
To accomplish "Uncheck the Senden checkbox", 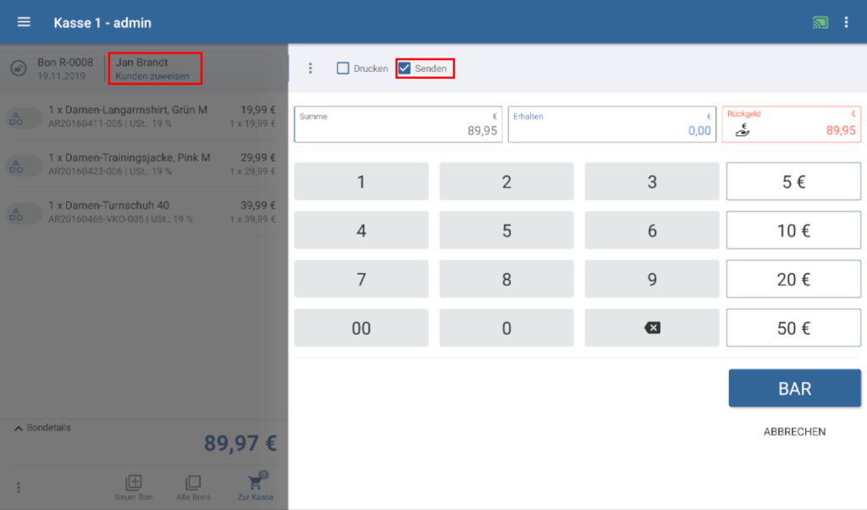I will (x=405, y=69).
